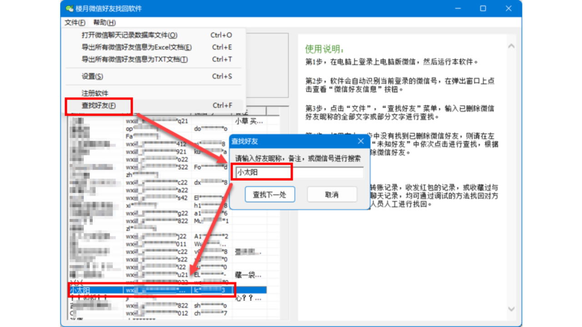The height and width of the screenshot is (327, 582).
Task: Maximize the application window
Action: (x=483, y=9)
